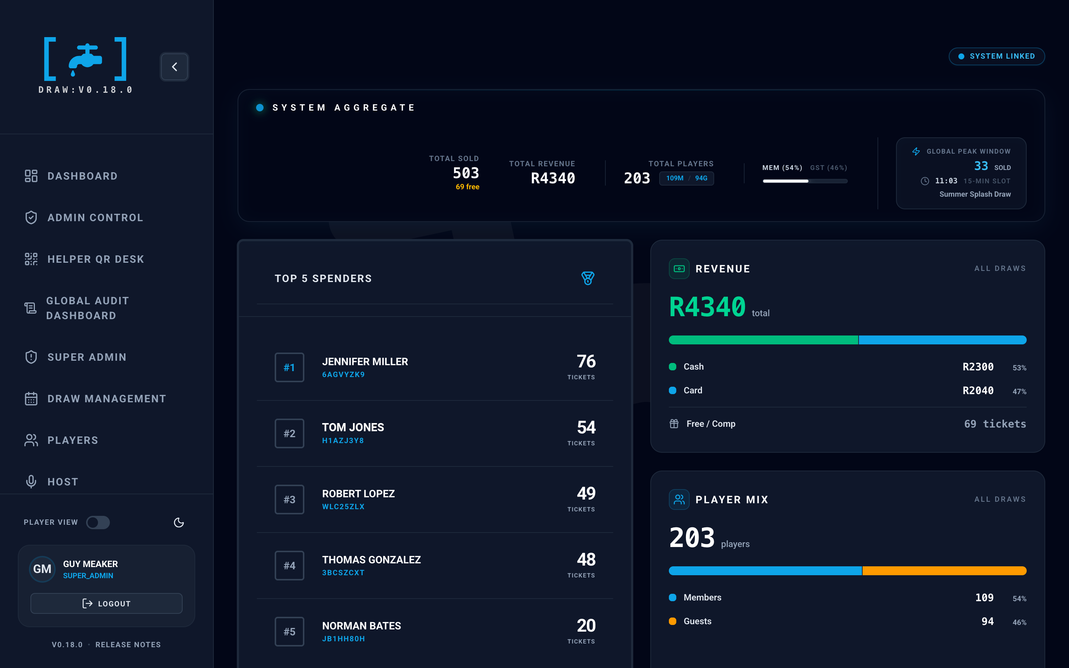Select the Tom Jones row code H1AZJ3Y8
This screenshot has width=1069, height=668.
[343, 441]
